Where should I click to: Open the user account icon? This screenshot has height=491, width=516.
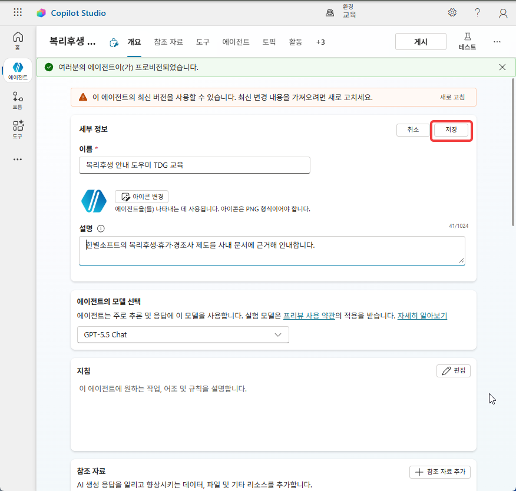pos(503,13)
